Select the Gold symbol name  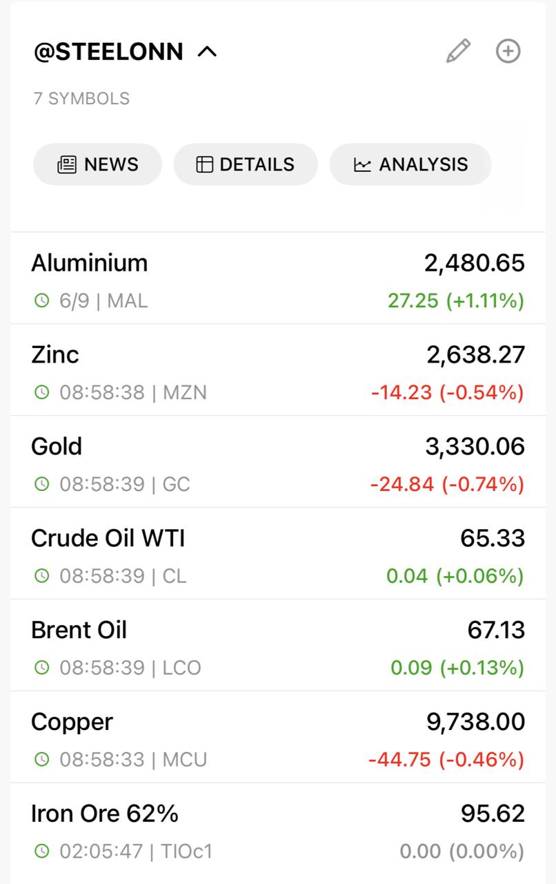57,447
